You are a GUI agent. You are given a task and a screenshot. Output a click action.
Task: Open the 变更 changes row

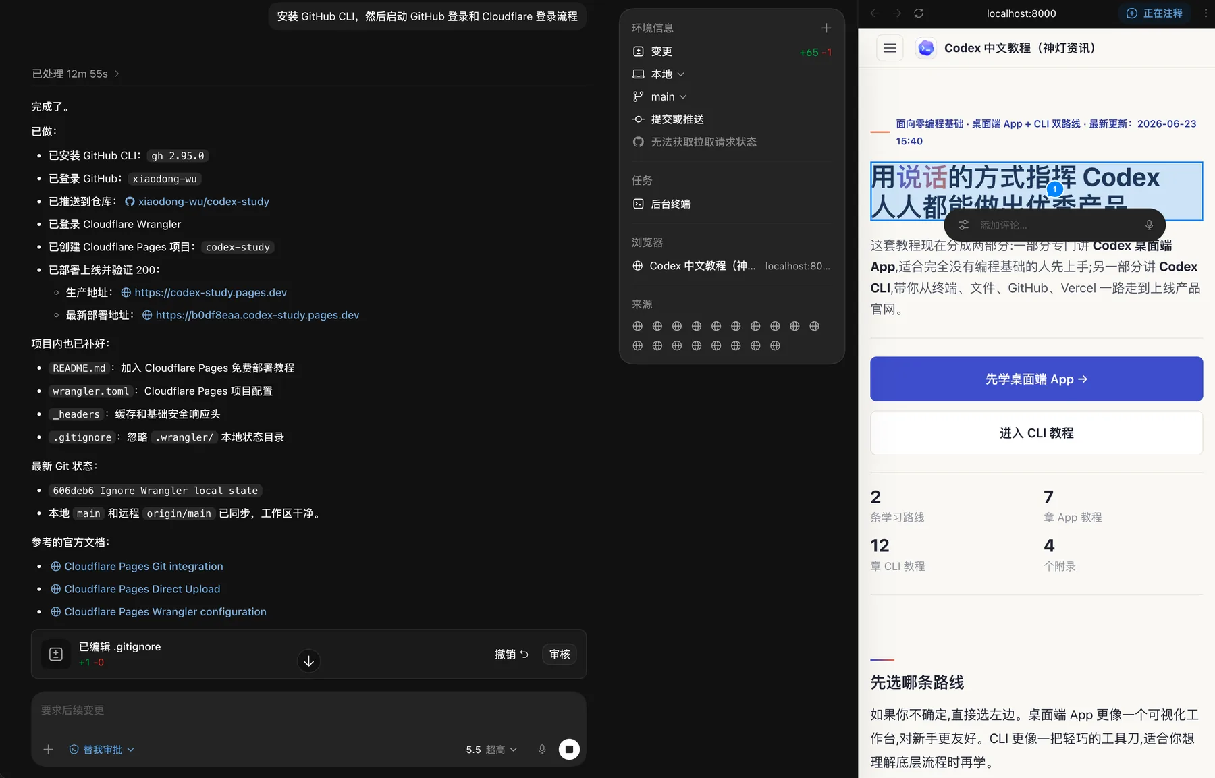pyautogui.click(x=732, y=51)
